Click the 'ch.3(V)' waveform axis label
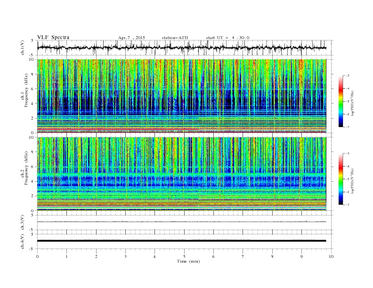Image resolution: width=373 pixels, height=288 pixels. 22,223
